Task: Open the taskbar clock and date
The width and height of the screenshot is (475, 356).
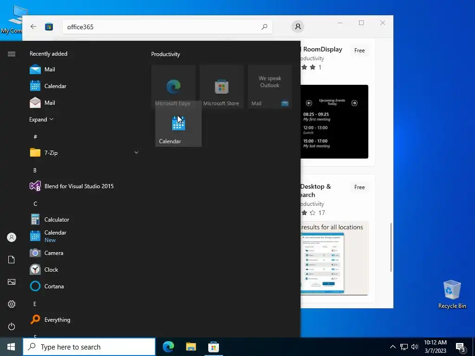Action: [x=435, y=347]
